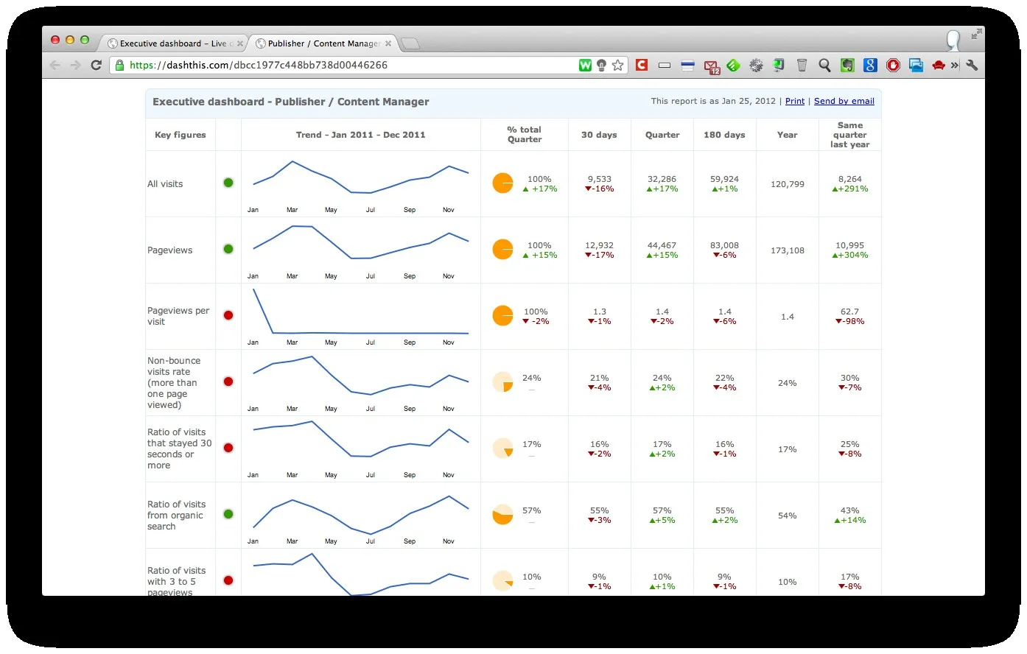
Task: Click the organic search 57% pie chart
Action: (x=502, y=514)
